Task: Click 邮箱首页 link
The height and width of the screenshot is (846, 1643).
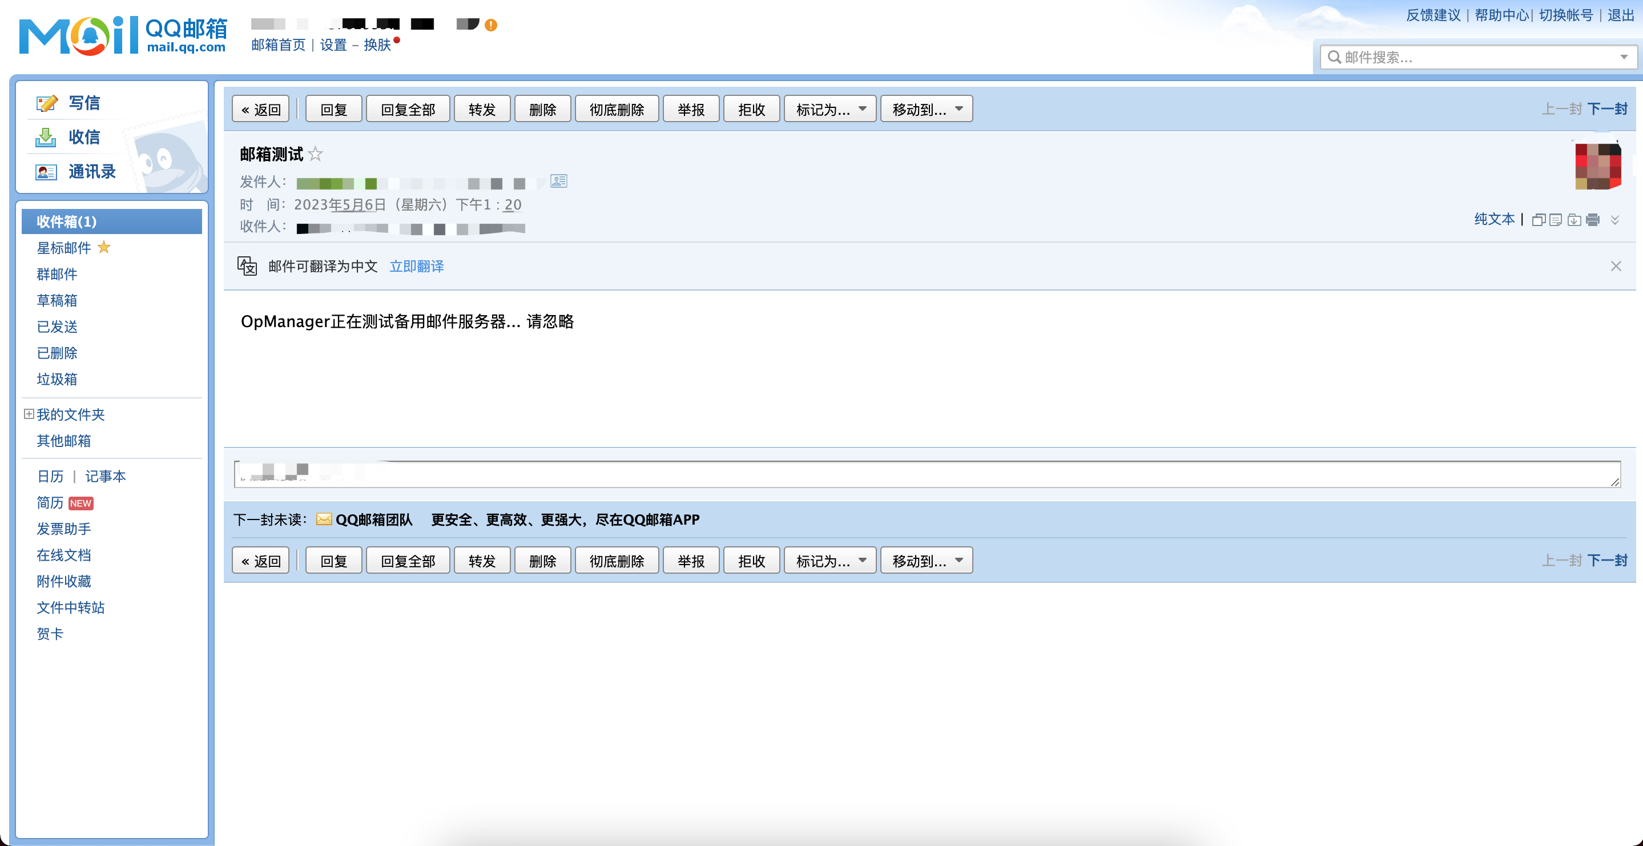Action: pyautogui.click(x=278, y=45)
